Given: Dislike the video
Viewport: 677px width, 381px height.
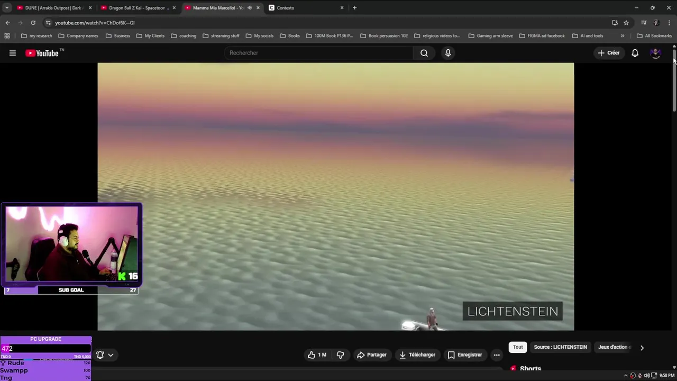Looking at the screenshot, I should coord(340,355).
